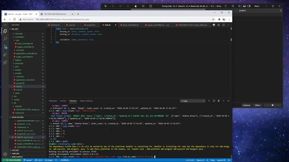Toggle left sidebar in PostgreSQL window

click(240, 6)
